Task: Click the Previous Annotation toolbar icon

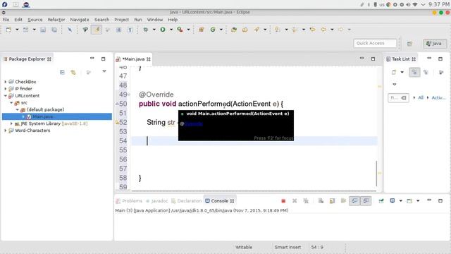Action: click(295, 30)
